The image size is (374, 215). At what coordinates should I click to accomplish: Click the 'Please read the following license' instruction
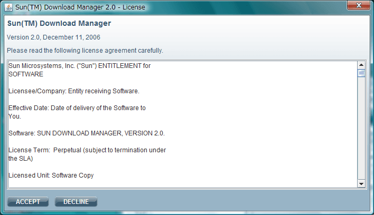(85, 51)
